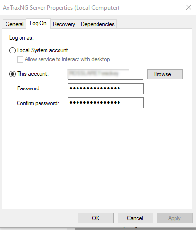Choose the This account radio option
Viewport: 196px width, 230px height.
coord(12,74)
